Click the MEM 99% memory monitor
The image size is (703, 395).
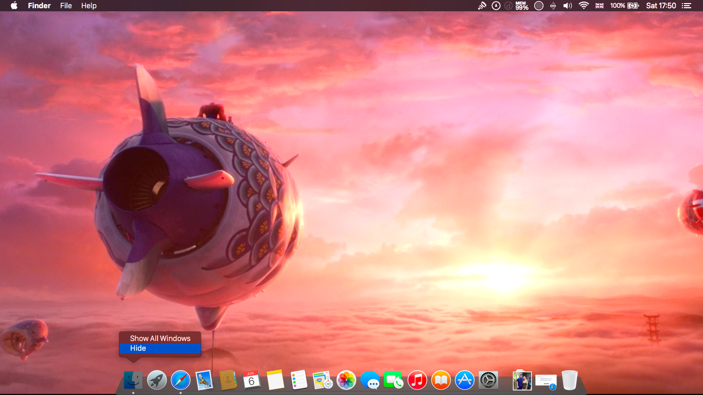tap(522, 6)
